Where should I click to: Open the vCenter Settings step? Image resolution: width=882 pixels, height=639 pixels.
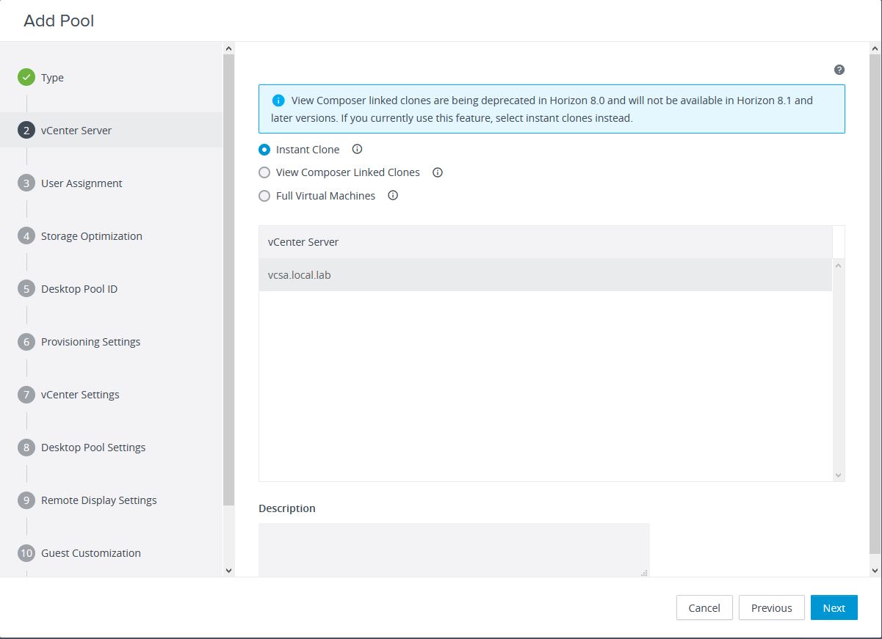pyautogui.click(x=80, y=395)
